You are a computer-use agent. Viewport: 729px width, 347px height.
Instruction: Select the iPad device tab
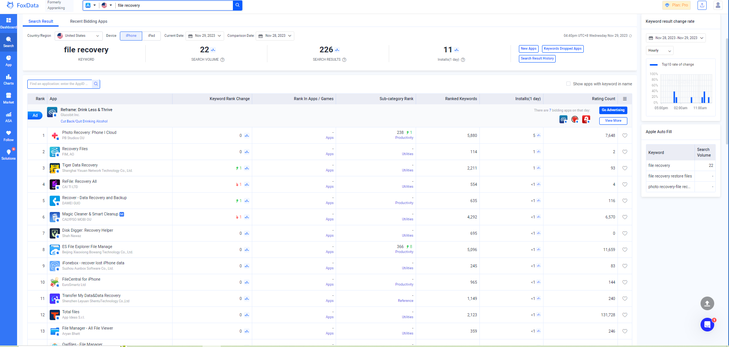point(151,36)
